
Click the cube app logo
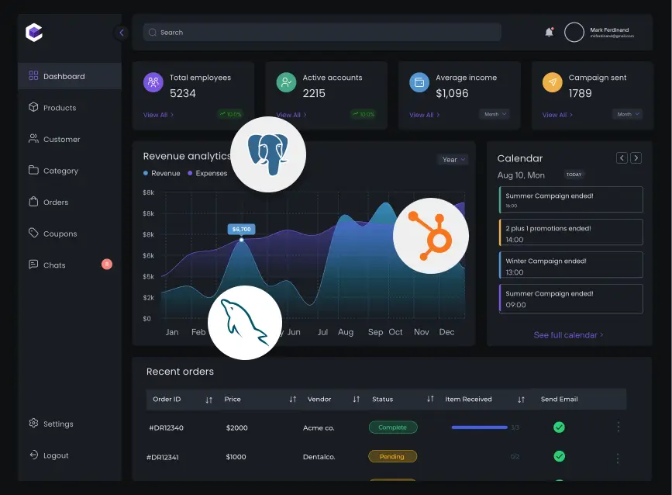click(34, 33)
